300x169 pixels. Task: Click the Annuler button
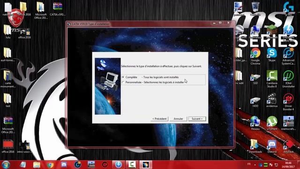click(x=178, y=119)
